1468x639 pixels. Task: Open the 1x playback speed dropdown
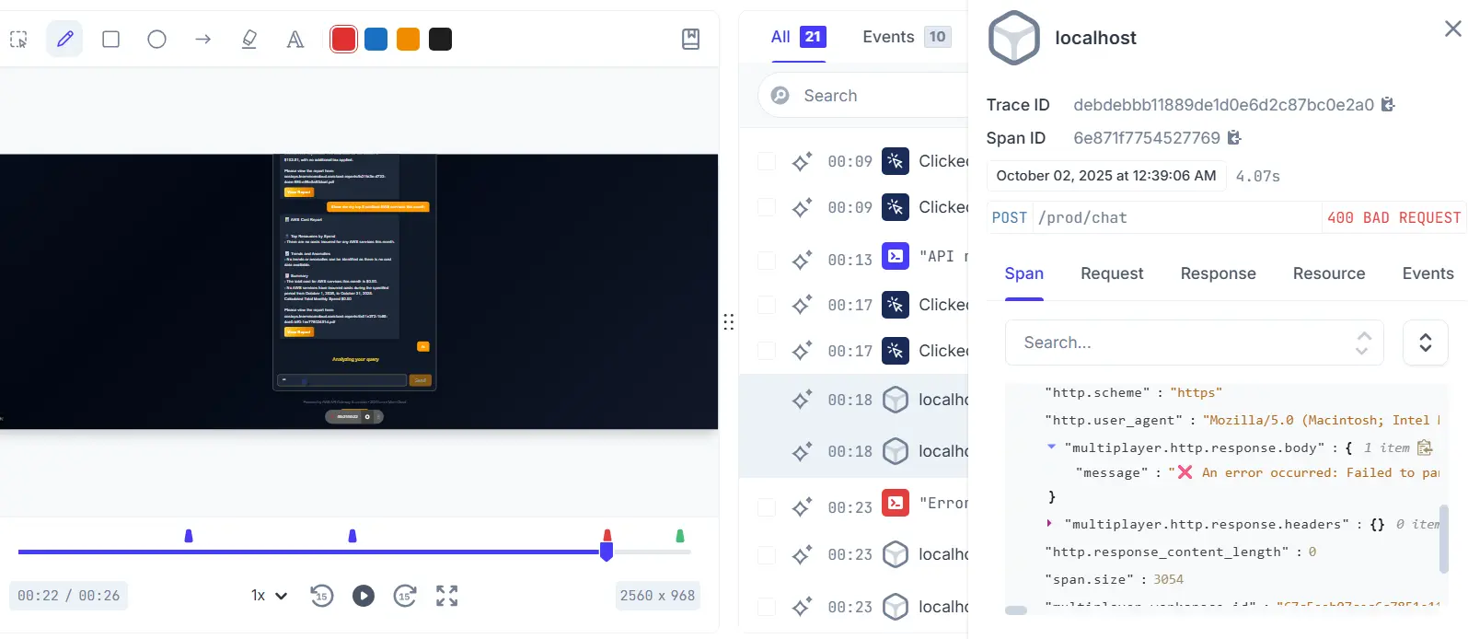coord(269,596)
